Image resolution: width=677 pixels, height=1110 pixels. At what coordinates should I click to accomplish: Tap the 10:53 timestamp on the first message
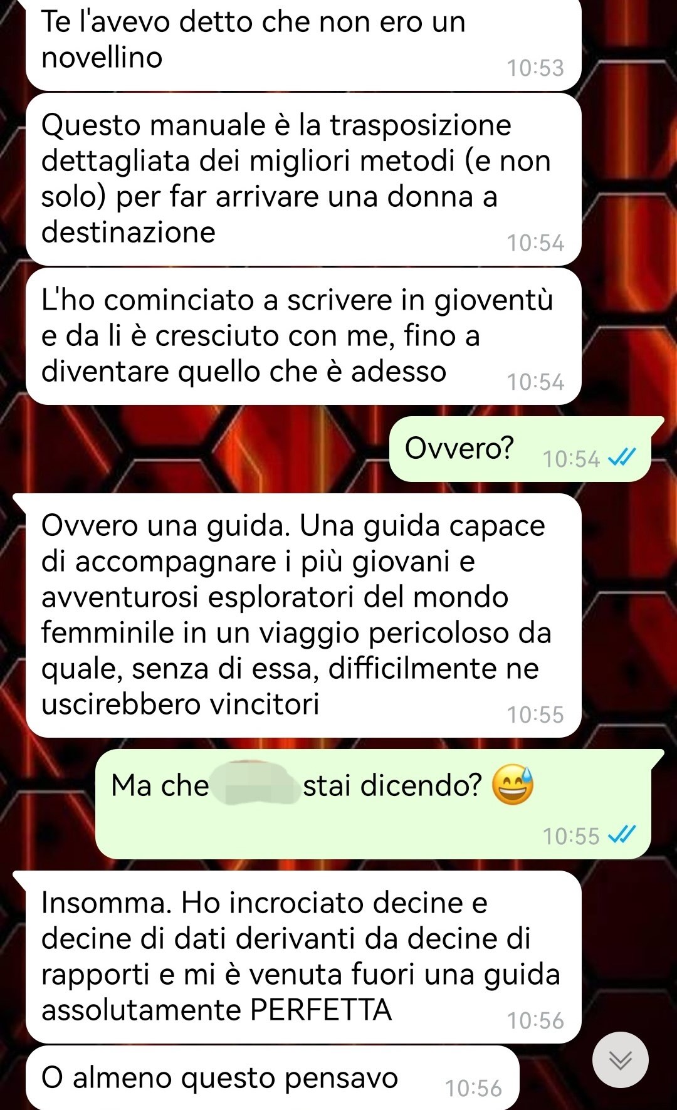[x=535, y=68]
